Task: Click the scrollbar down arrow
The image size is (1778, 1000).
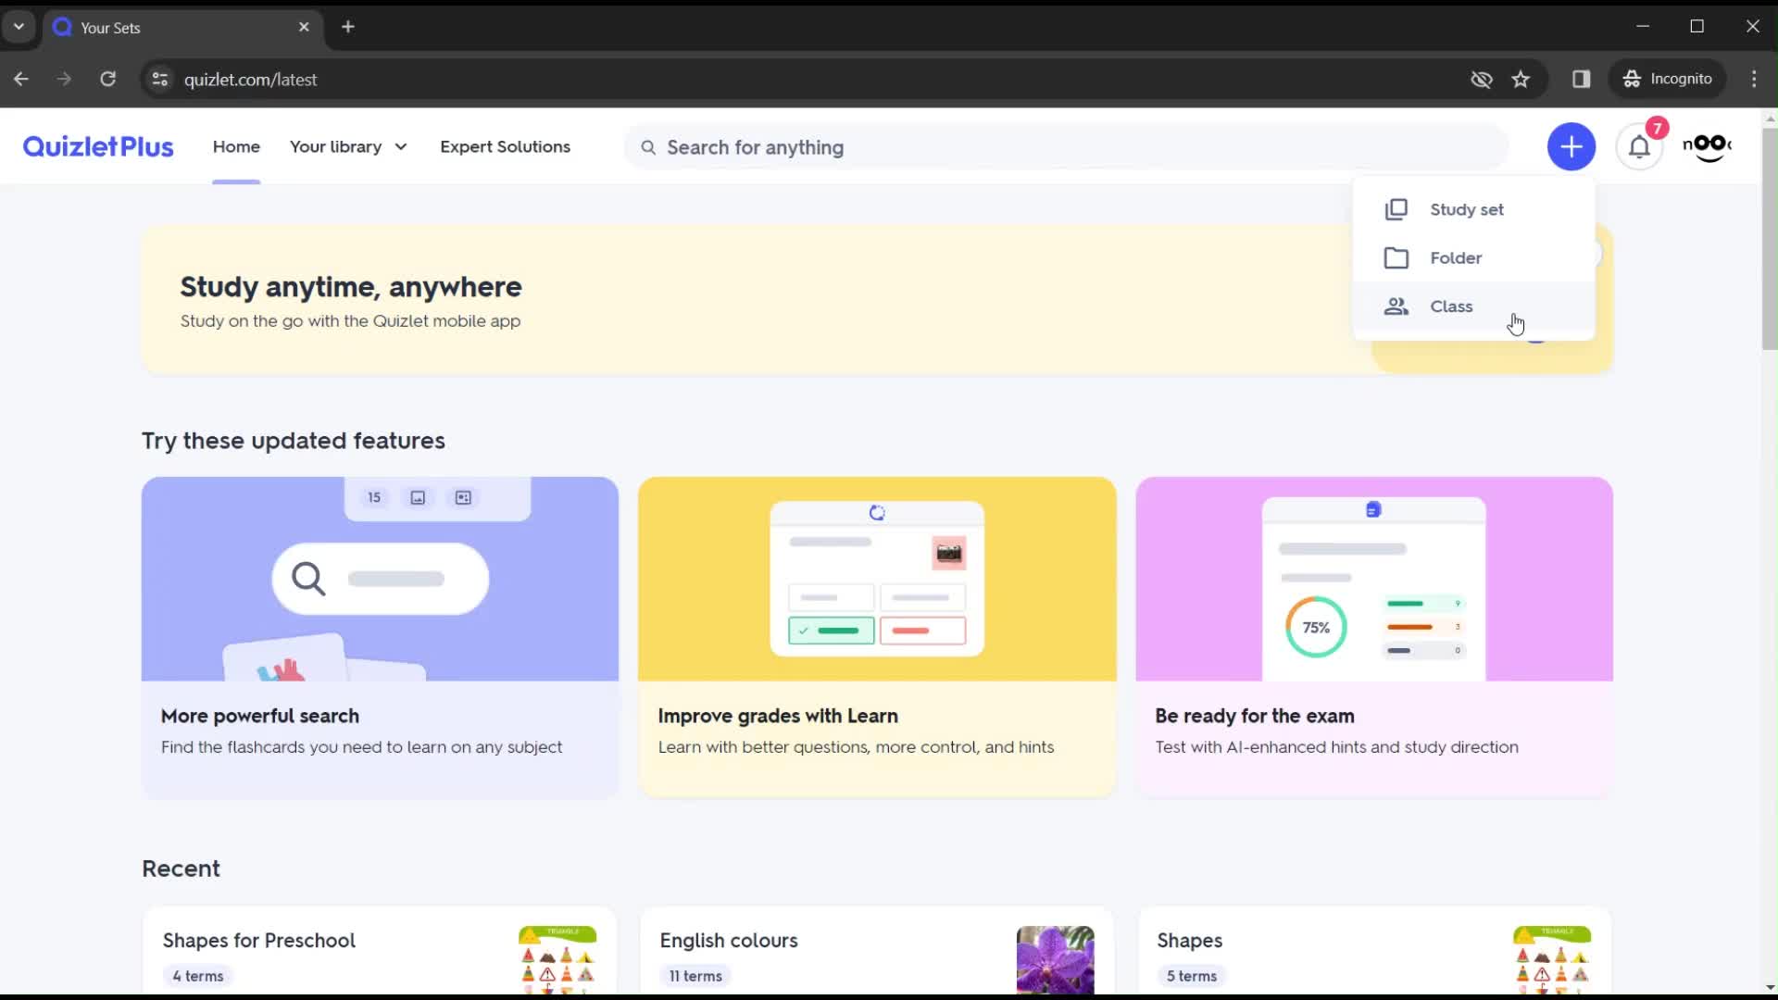Action: pyautogui.click(x=1770, y=987)
